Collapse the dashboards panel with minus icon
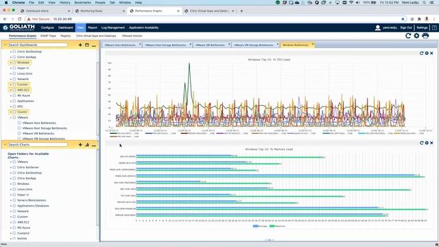Viewport: 439px width, 247px height. click(94, 45)
